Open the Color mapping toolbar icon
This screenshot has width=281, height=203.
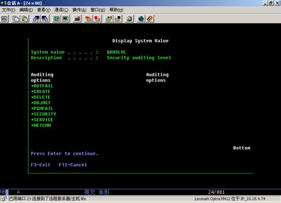click(x=65, y=19)
